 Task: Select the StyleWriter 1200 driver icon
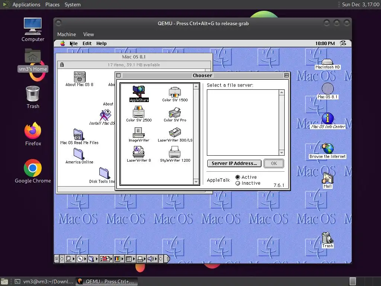175,155
